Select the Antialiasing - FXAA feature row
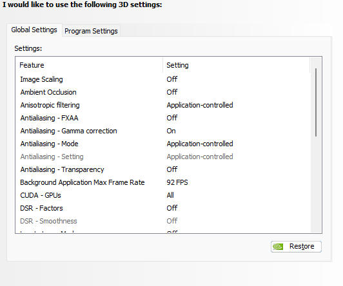Image resolution: width=343 pixels, height=286 pixels. coord(162,118)
